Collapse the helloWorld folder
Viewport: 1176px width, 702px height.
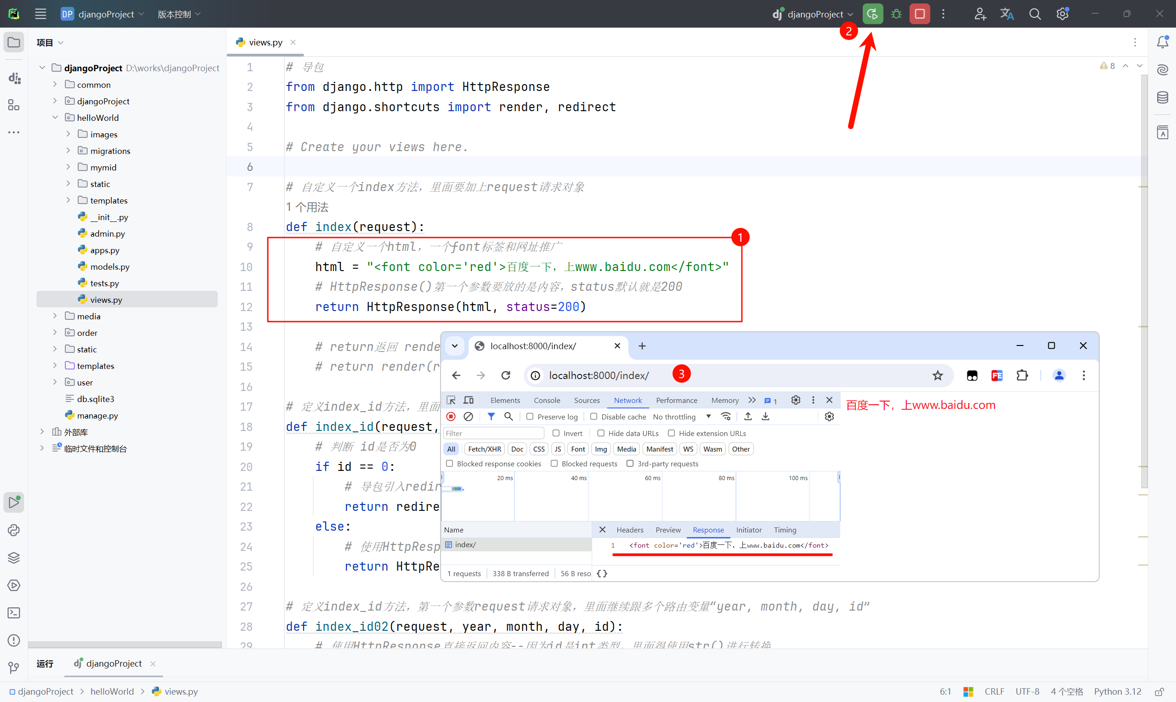coord(55,117)
